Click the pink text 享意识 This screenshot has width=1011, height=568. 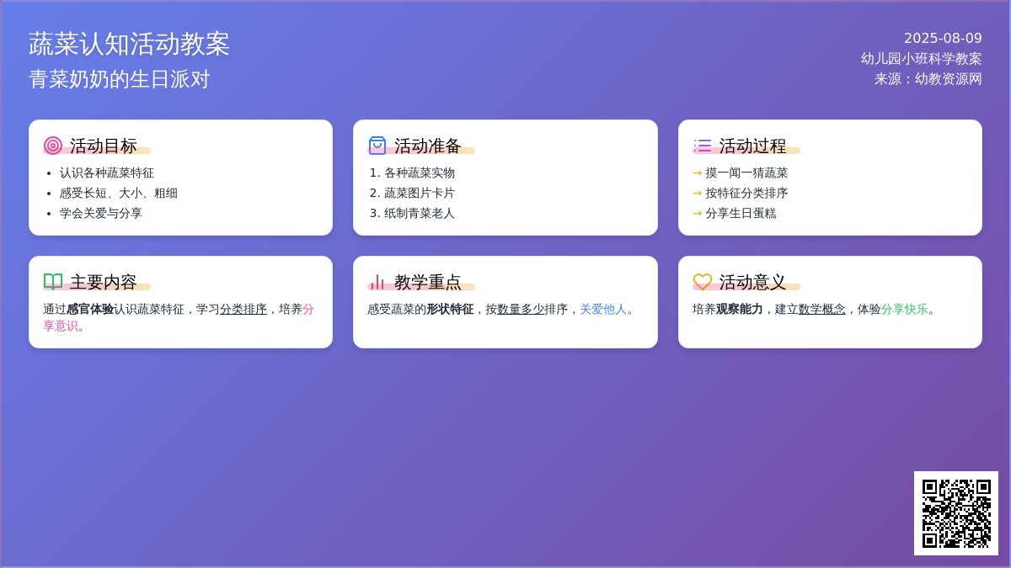[61, 326]
